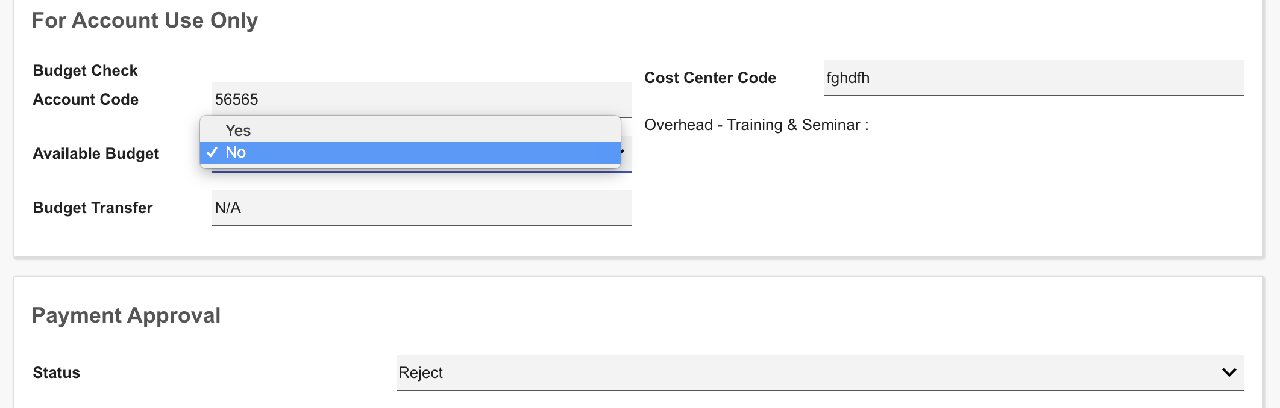Click the Account Code label

86,99
